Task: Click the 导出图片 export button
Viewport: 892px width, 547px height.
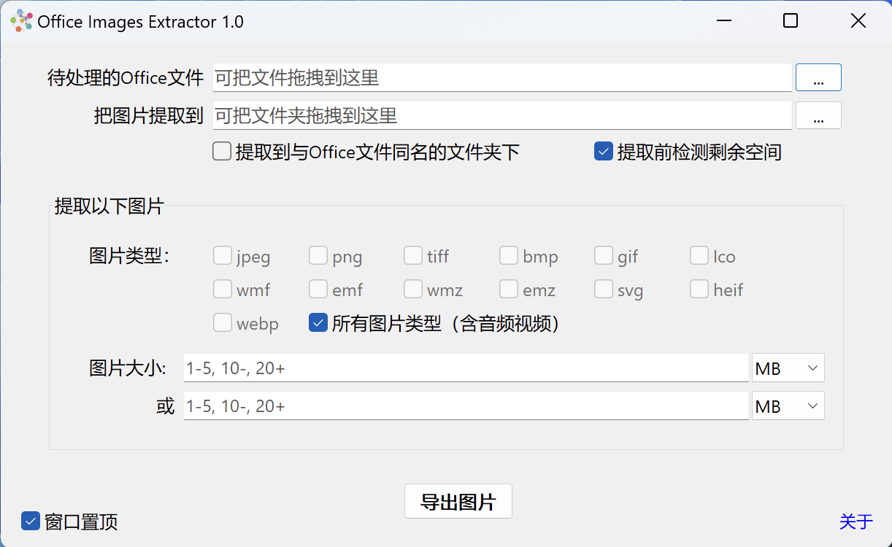Action: [x=458, y=501]
